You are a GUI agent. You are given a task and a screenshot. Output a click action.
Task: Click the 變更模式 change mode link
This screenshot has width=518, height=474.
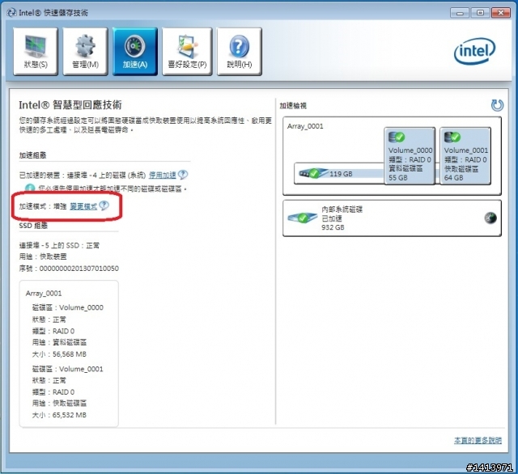pyautogui.click(x=83, y=206)
